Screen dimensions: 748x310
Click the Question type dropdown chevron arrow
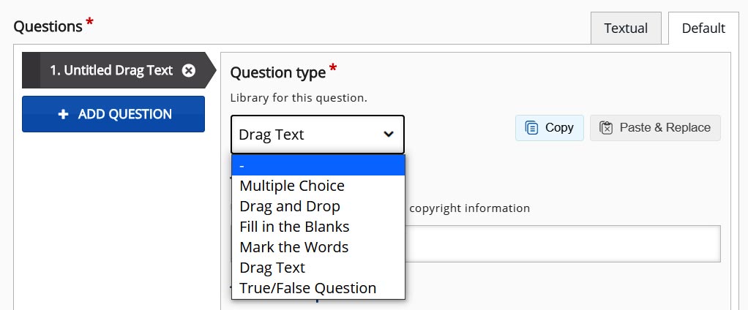pos(389,135)
